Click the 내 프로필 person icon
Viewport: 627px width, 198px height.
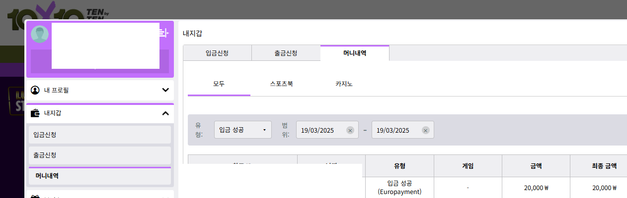tap(35, 90)
